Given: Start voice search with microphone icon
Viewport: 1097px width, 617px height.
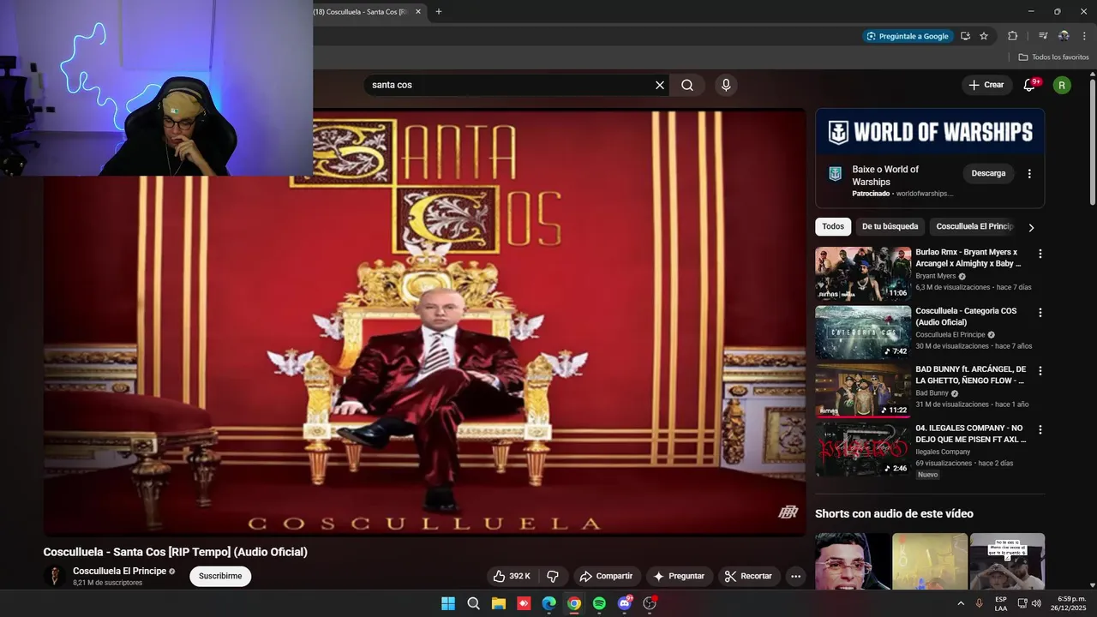Looking at the screenshot, I should pyautogui.click(x=726, y=85).
